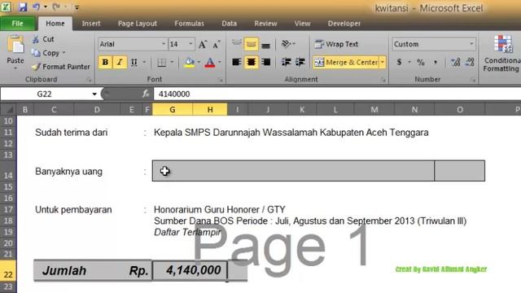Screen dimensions: 521x293
Task: Toggle Italic formatting
Action: [x=120, y=62]
